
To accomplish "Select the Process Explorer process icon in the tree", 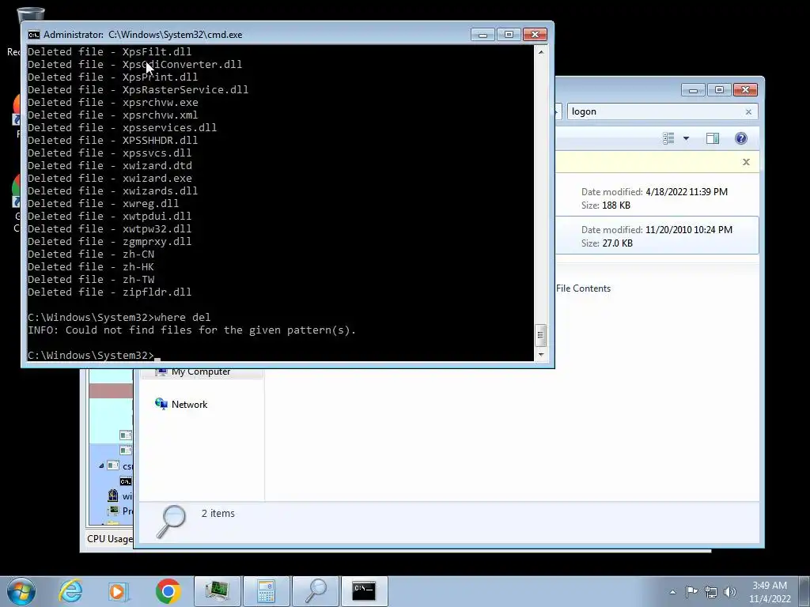I will 113,511.
